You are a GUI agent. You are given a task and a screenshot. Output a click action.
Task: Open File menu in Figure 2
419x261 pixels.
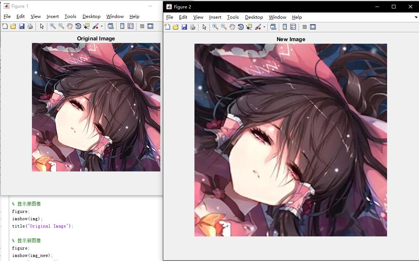click(170, 17)
